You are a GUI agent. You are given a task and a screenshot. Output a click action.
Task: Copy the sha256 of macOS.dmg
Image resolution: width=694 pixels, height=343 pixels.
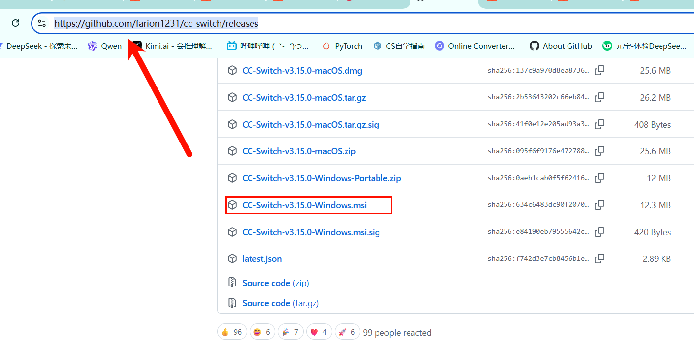[x=599, y=70]
